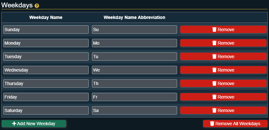Edit the Tuesday weekday name field
Screen dimensions: 269x130
click(46, 56)
